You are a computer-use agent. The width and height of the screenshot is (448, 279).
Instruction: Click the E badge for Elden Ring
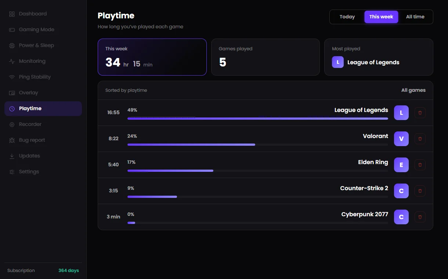click(x=401, y=165)
